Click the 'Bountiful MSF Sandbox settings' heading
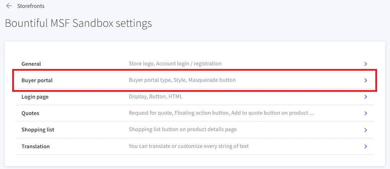Screen dimensions: 390x169 [x=78, y=23]
